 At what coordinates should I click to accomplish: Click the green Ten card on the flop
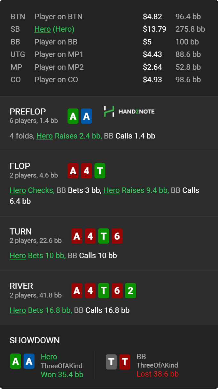pos(100,171)
